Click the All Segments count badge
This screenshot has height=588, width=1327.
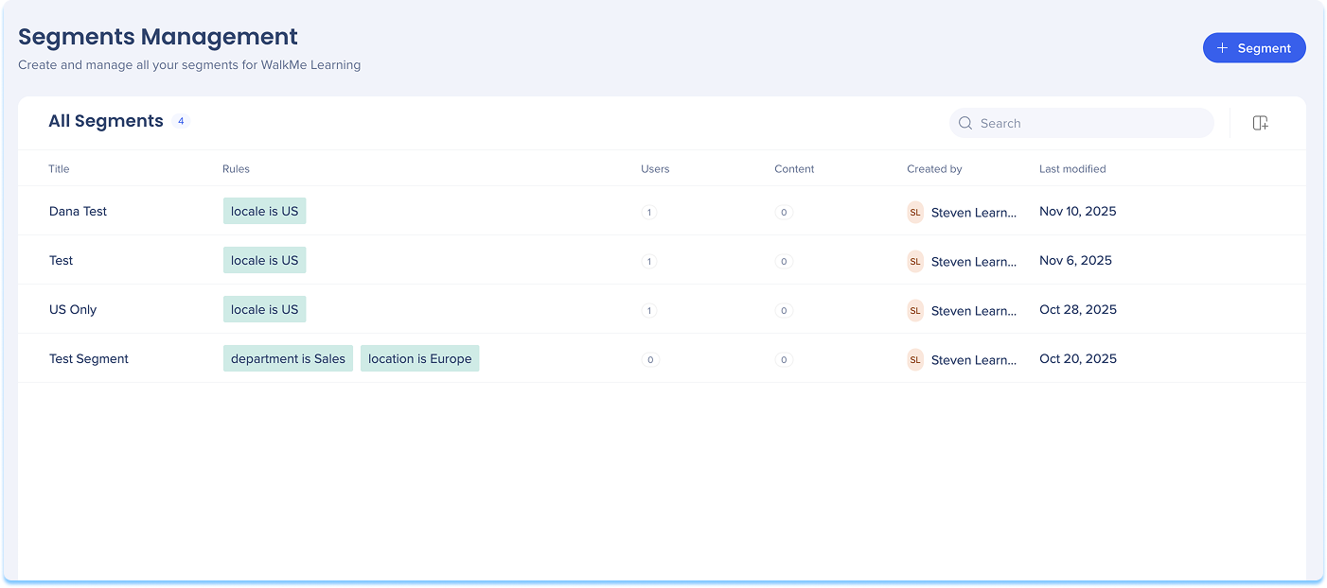point(181,121)
